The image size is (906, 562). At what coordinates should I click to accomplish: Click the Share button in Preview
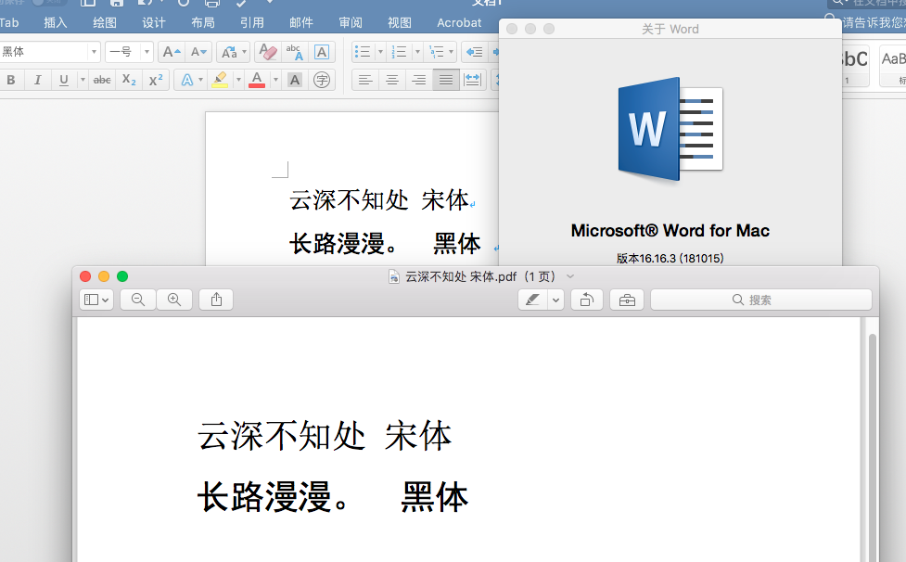click(216, 300)
